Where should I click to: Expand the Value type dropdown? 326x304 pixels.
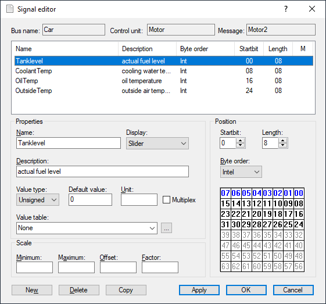(38, 199)
